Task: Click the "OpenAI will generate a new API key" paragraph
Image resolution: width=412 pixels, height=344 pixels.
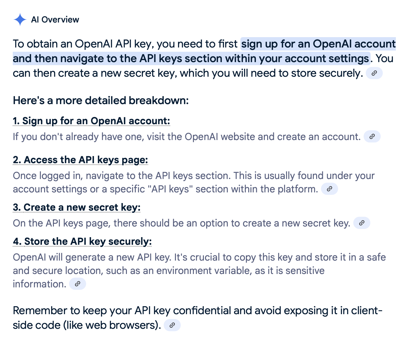Action: 199,257
